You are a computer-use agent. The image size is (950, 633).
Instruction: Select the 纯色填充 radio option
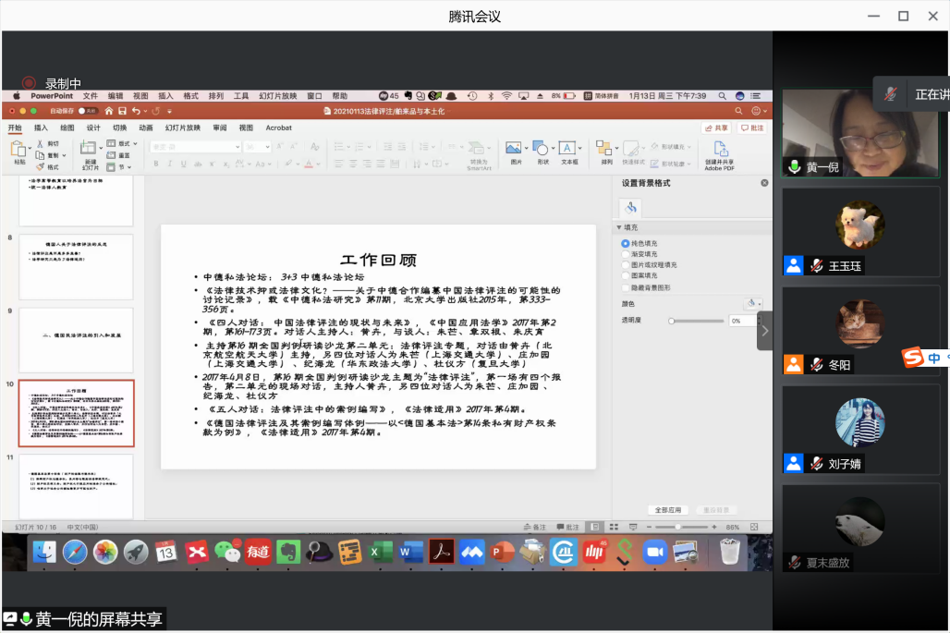[x=626, y=243]
